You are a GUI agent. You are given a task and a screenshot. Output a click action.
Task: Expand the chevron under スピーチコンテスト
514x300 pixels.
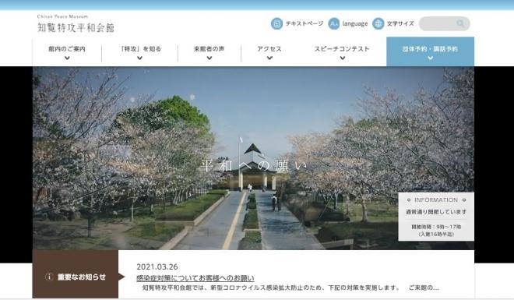point(343,58)
